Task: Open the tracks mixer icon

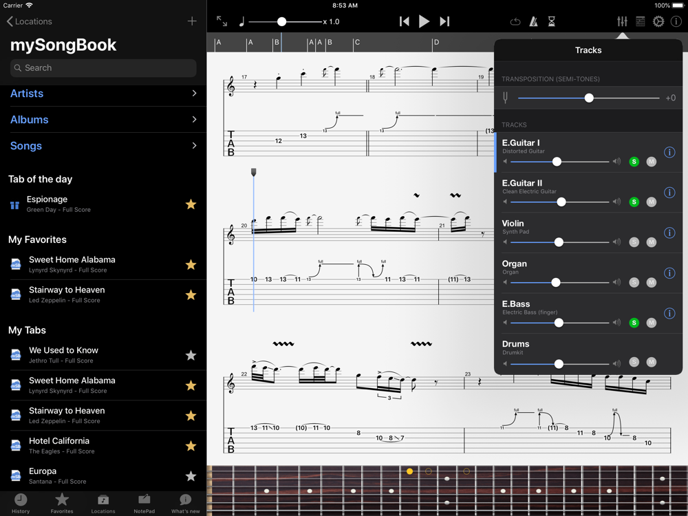Action: [x=622, y=21]
